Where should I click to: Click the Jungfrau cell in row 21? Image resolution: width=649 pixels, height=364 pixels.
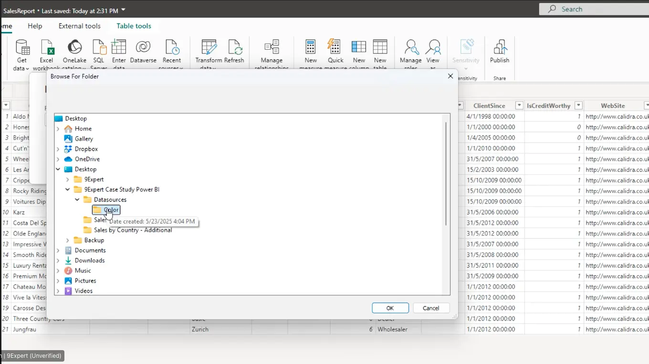tap(50, 329)
